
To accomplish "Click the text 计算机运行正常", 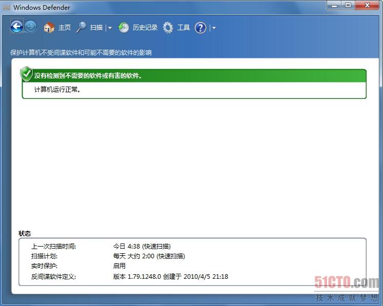I will (x=57, y=90).
